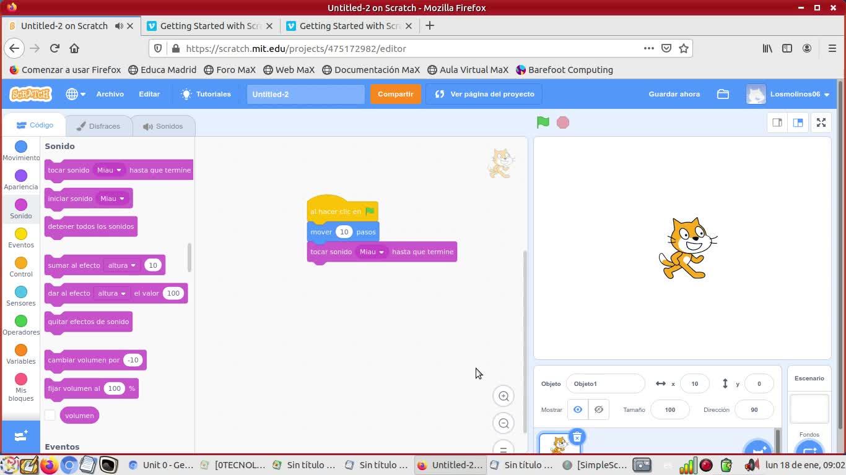Screen dimensions: 846x475
Task: Select the Eventos block category
Action: click(x=21, y=238)
